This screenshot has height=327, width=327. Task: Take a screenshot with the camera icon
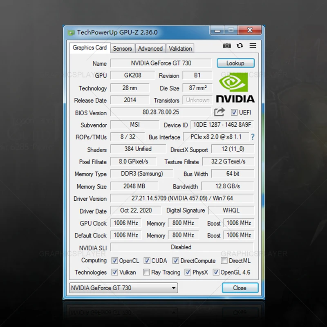click(x=227, y=46)
